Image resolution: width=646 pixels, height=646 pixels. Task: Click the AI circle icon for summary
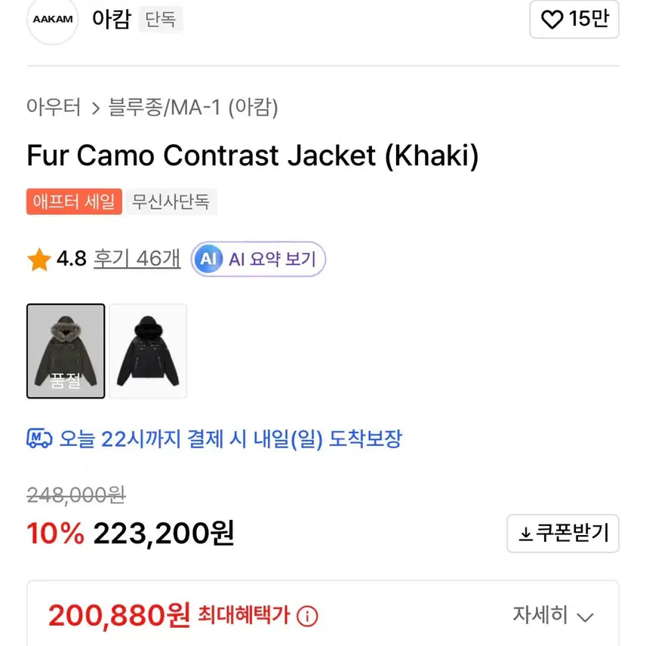coord(208,259)
